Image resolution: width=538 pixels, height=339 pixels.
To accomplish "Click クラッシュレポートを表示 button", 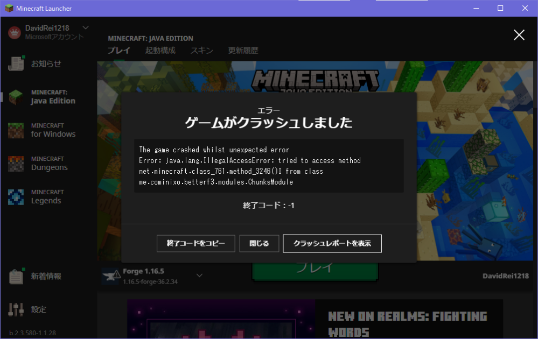I will (x=332, y=243).
